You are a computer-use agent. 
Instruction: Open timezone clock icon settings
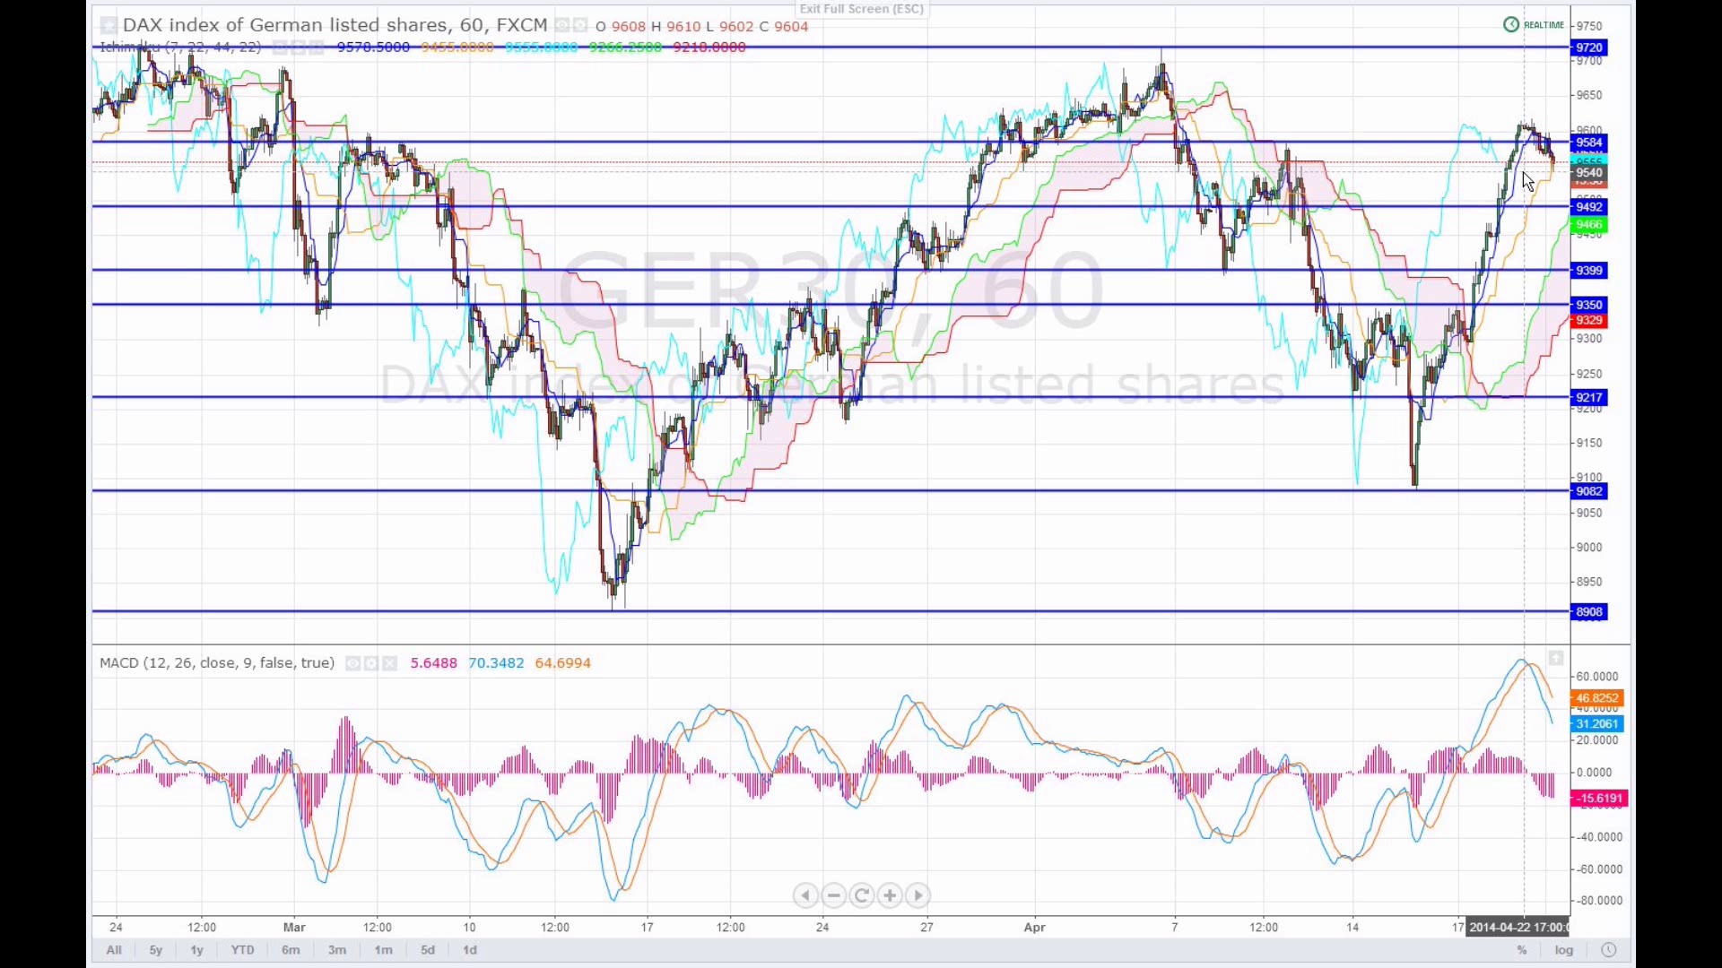1608,950
